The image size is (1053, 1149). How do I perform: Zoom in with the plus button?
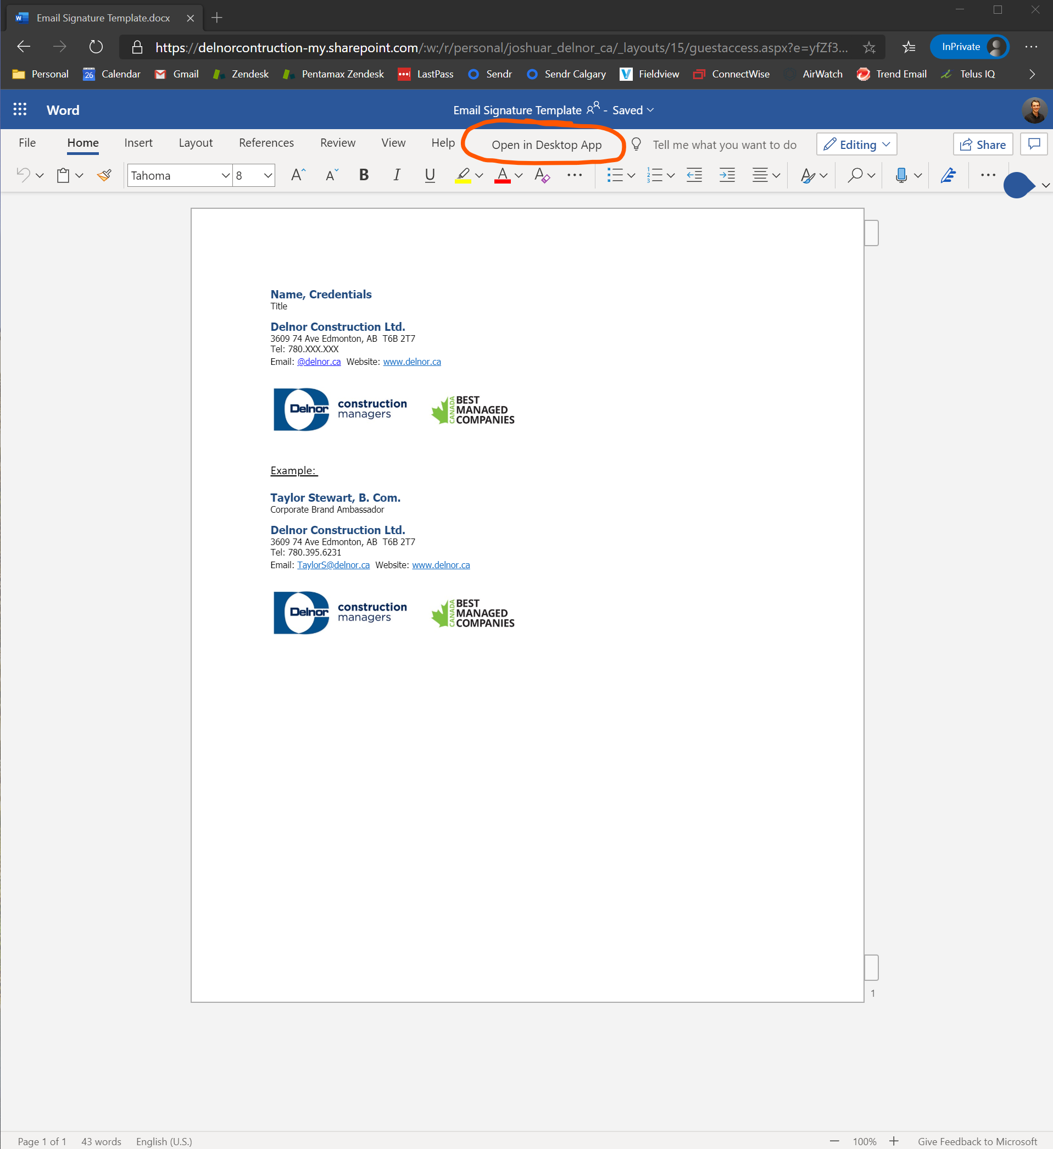(x=894, y=1141)
